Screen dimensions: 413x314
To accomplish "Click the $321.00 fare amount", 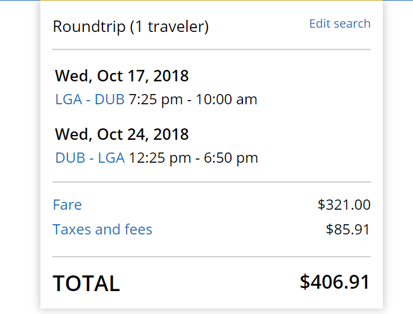I will pos(344,205).
